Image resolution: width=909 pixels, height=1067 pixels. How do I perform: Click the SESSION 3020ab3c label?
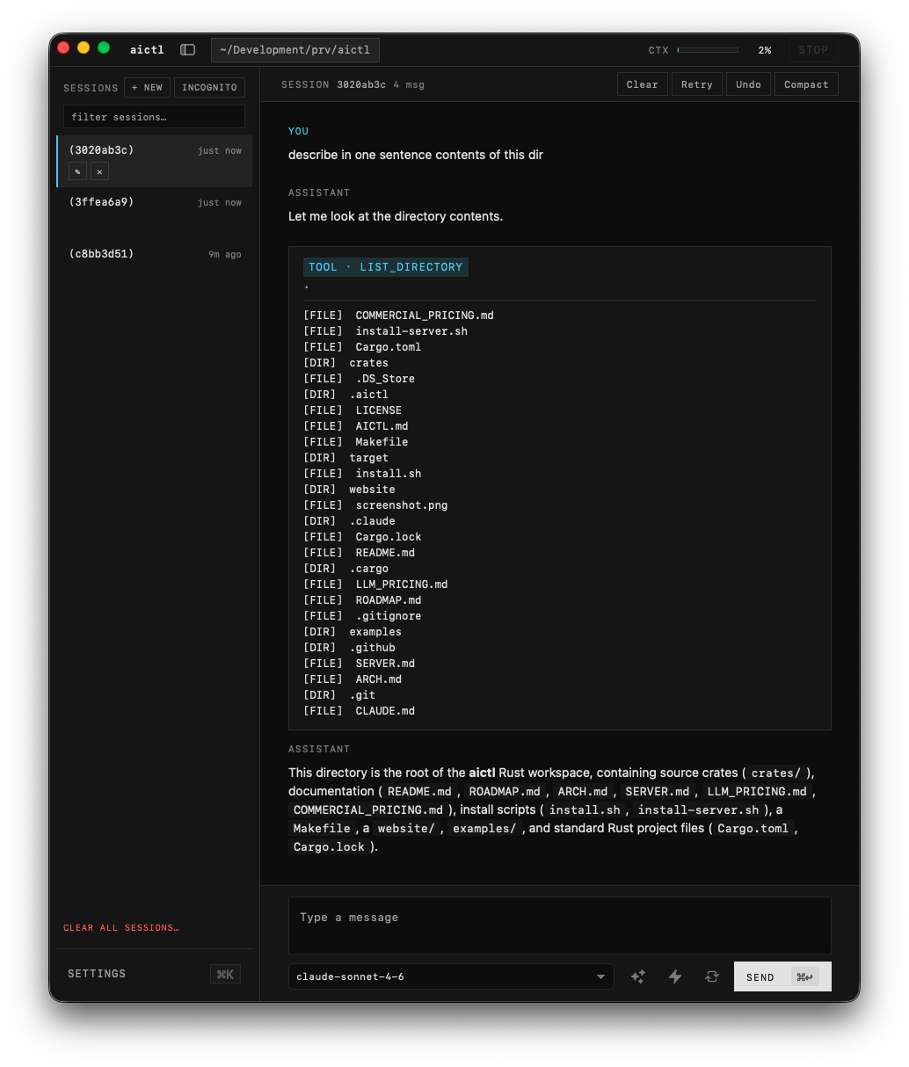click(333, 84)
